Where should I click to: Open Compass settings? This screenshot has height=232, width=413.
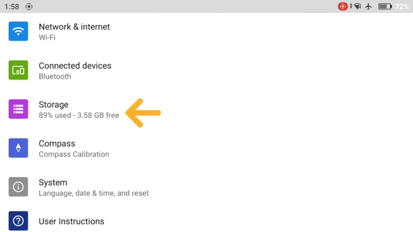pyautogui.click(x=206, y=148)
